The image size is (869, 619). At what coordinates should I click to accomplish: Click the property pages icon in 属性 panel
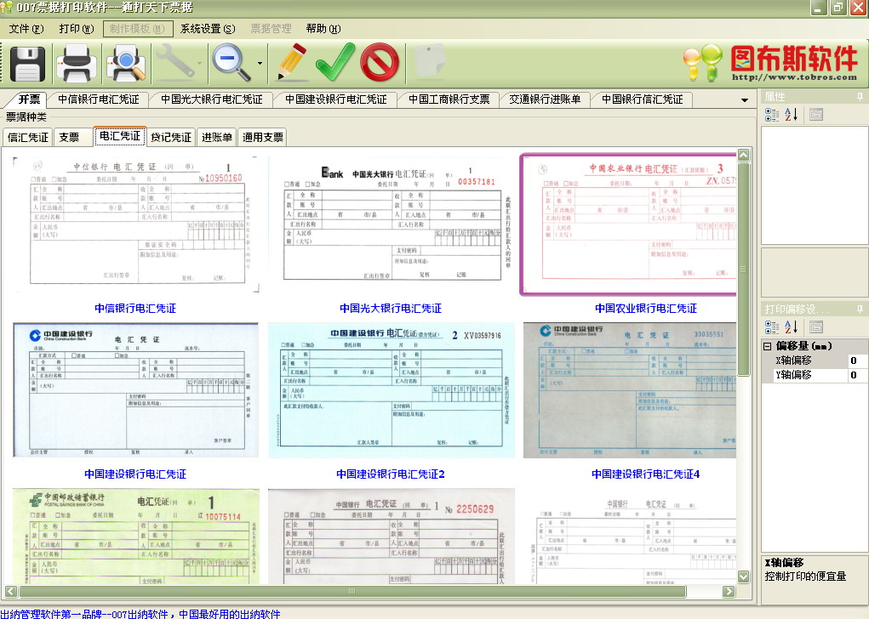tap(815, 115)
